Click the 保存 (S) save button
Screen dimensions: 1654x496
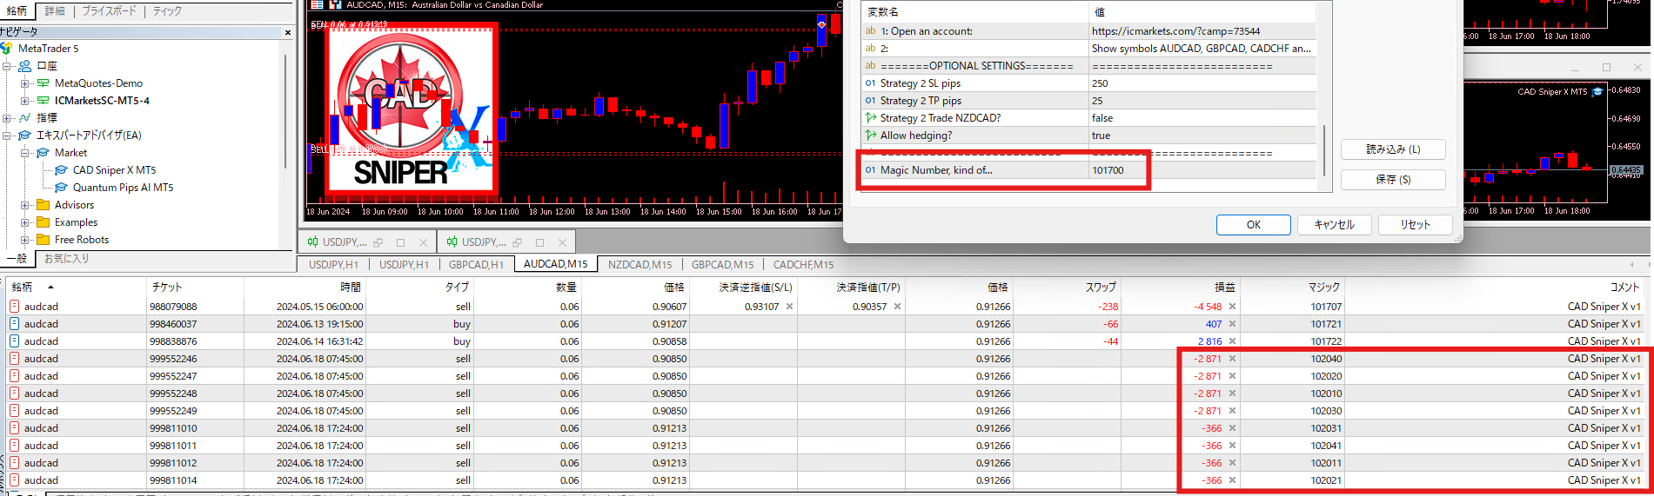tap(1393, 180)
